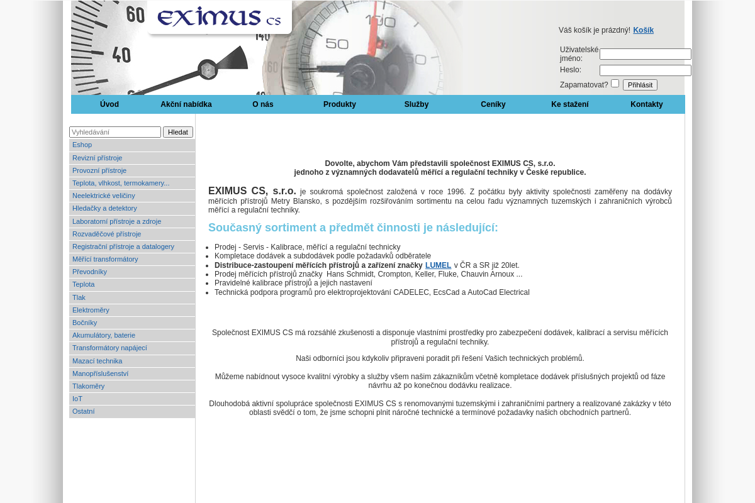The width and height of the screenshot is (755, 503).
Task: Click the 'Vyhledávání' search input box
Action: [115, 132]
